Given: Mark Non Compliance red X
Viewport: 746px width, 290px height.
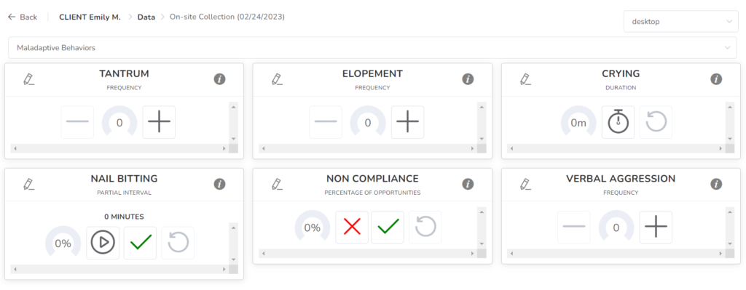Looking at the screenshot, I should (x=352, y=227).
